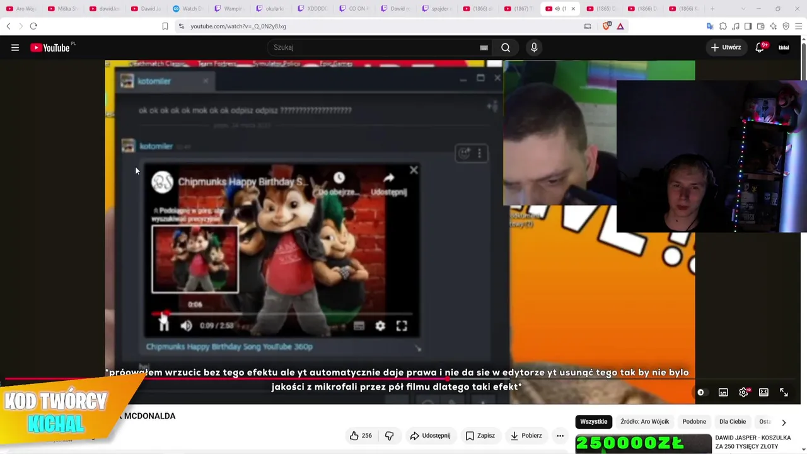Show more filter chips with right chevron

pos(784,422)
